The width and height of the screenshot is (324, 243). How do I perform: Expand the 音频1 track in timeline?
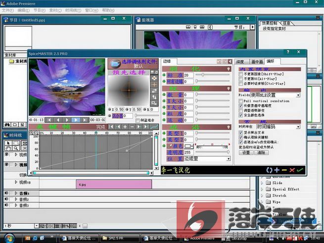coord(16,194)
